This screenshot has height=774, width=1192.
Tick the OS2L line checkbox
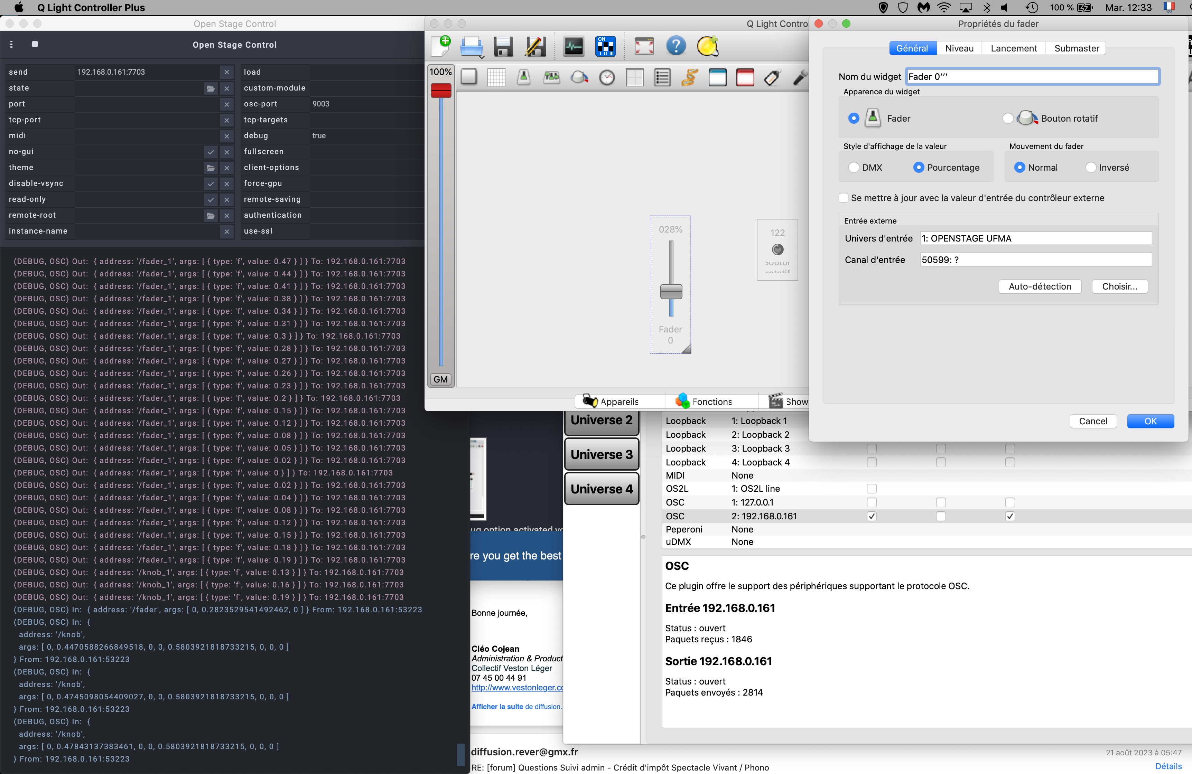(872, 489)
